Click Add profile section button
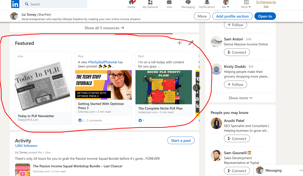Screen dimensions: 303x176 pos(232,16)
